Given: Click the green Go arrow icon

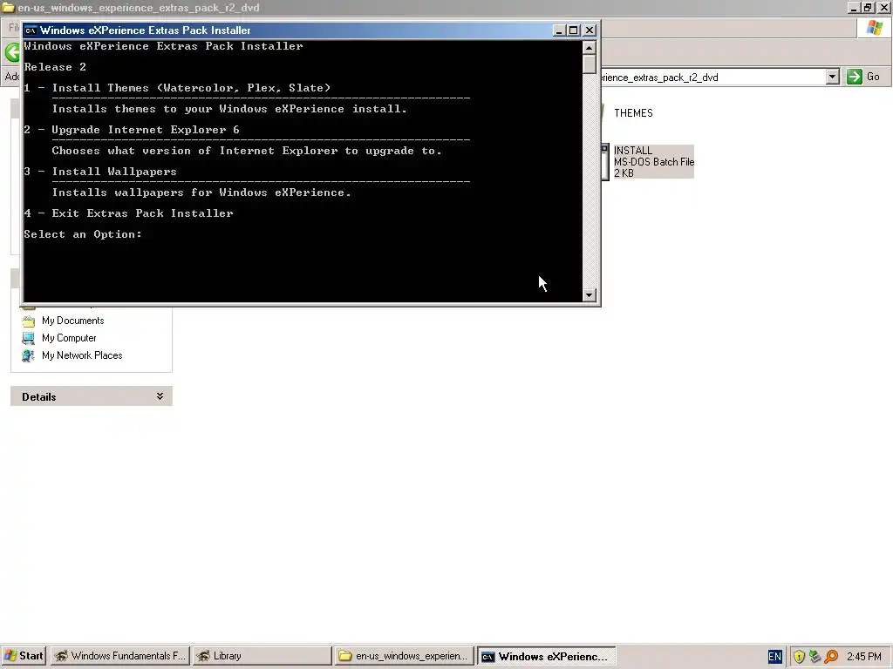Looking at the screenshot, I should coord(855,77).
